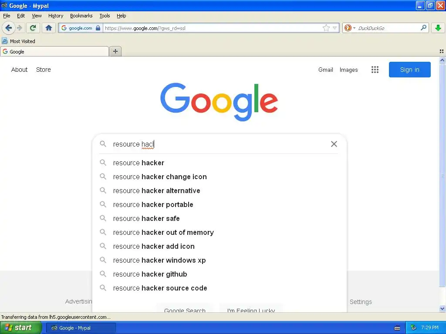The height and width of the screenshot is (334, 446).
Task: Open the Gmail link
Action: pyautogui.click(x=326, y=70)
